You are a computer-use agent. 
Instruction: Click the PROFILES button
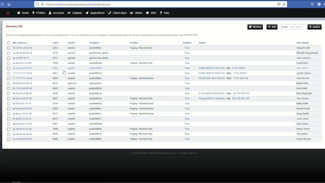pos(255,27)
